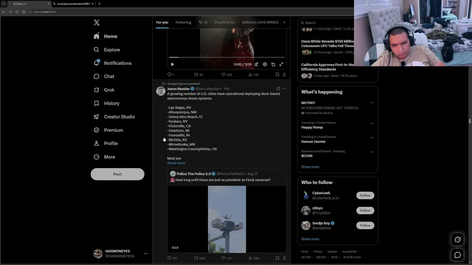Screen dimensions: 472x265
Task: Play the quoted drone video thumbnail
Action: 227,219
